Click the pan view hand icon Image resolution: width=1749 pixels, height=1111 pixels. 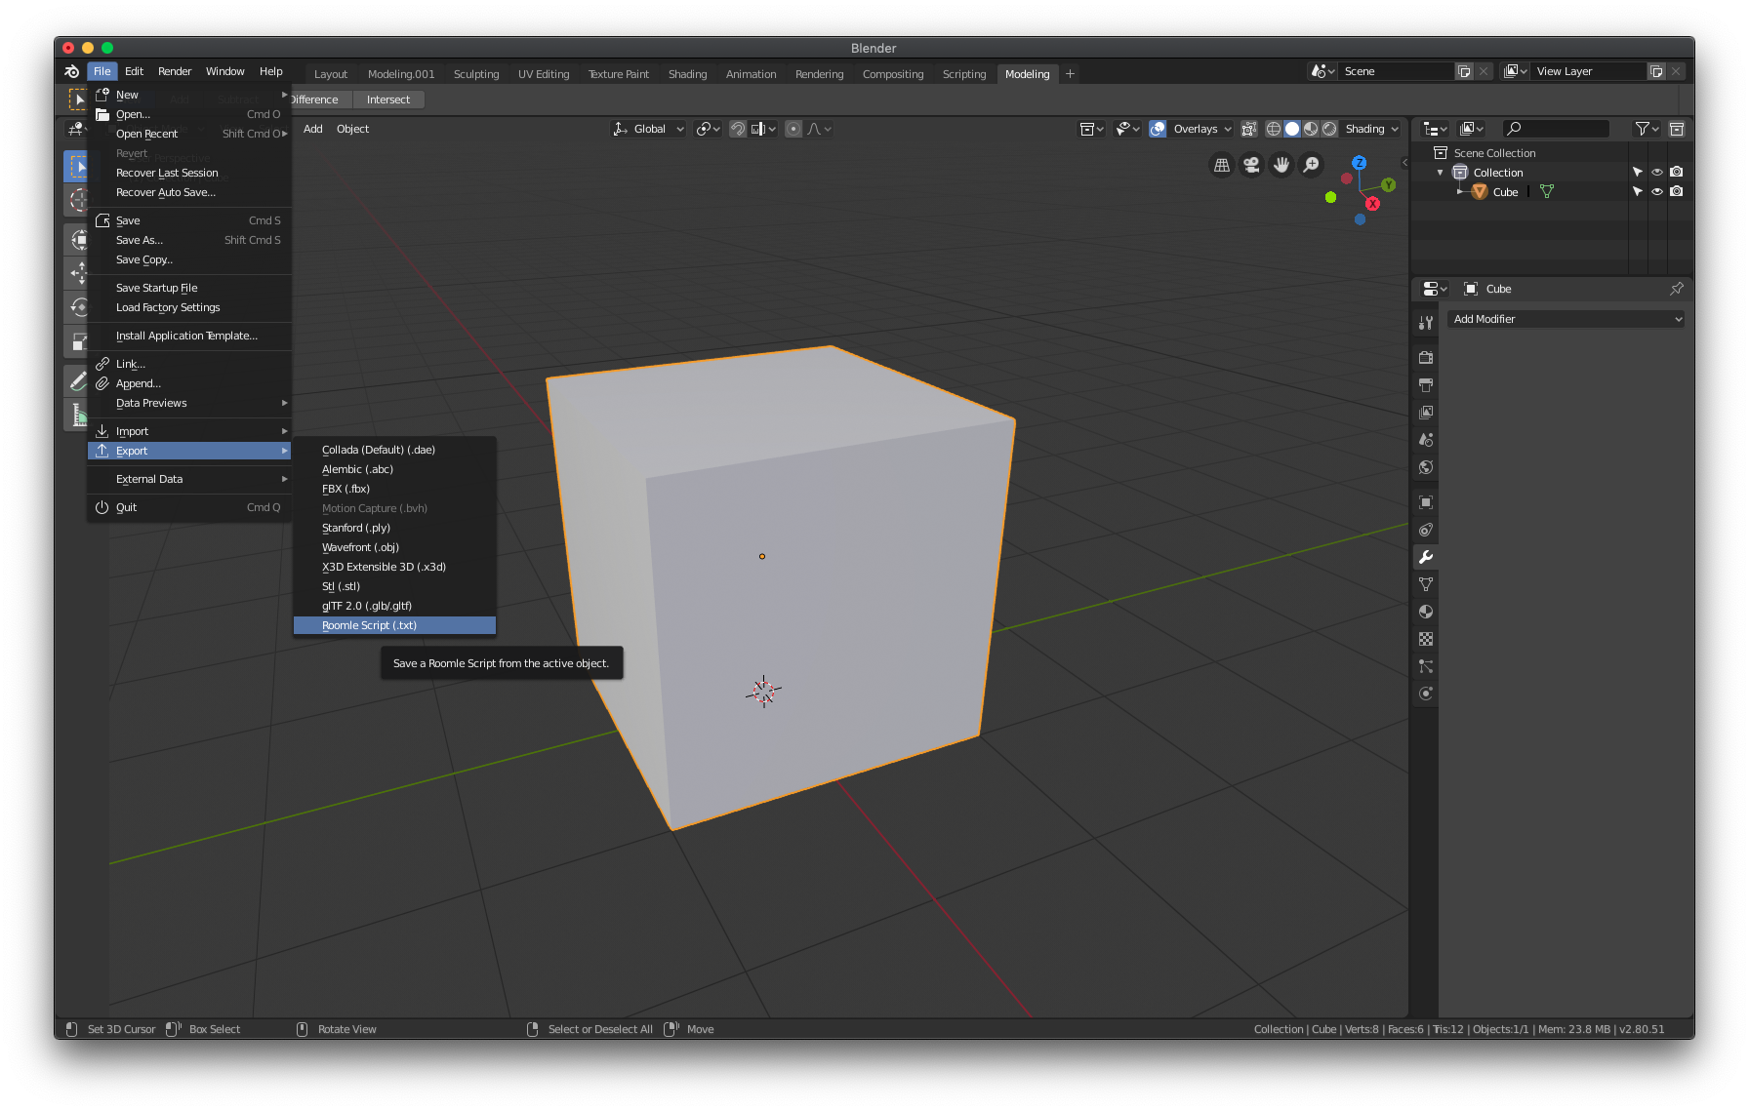pyautogui.click(x=1281, y=166)
